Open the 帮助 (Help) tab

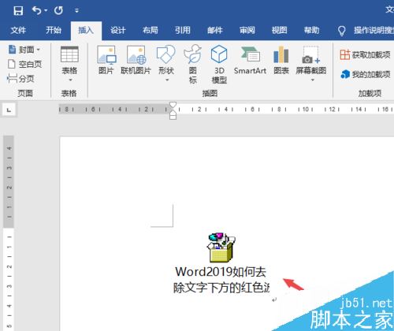[x=312, y=30]
